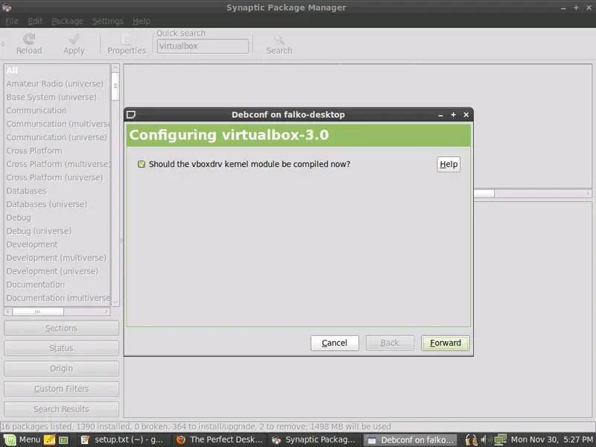Screen dimensions: 596x447
Task: Select Development (universe) section
Action: [x=57, y=271]
